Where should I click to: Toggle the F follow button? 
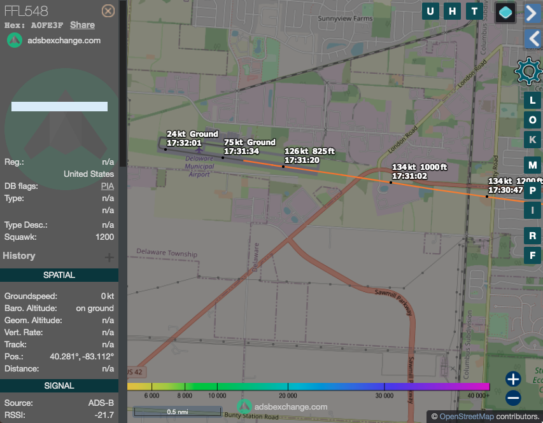(x=532, y=256)
